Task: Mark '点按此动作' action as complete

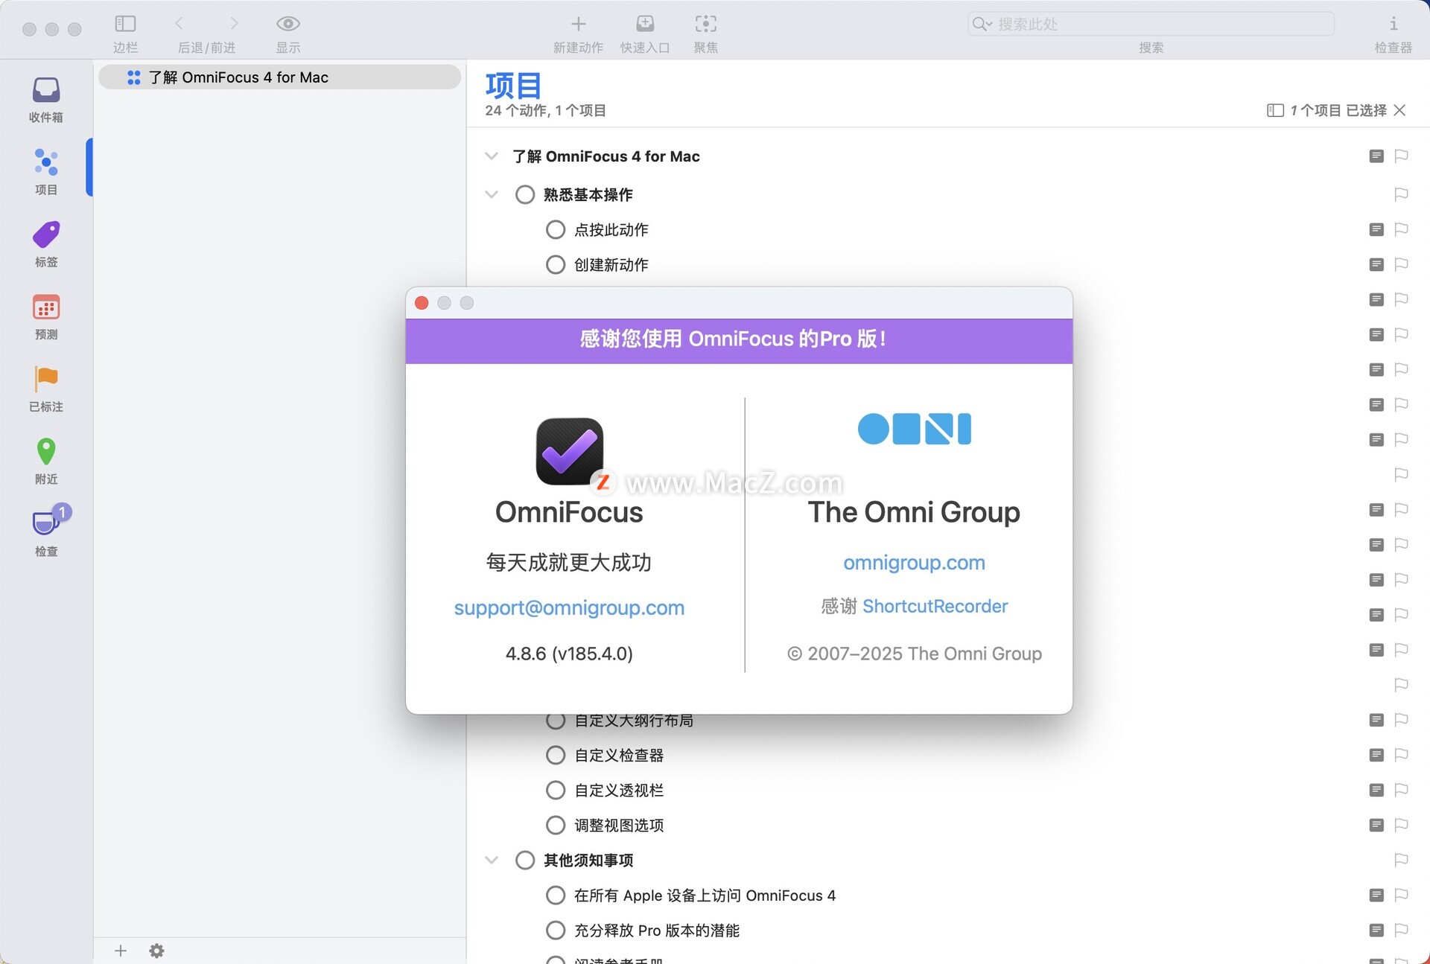Action: tap(556, 230)
